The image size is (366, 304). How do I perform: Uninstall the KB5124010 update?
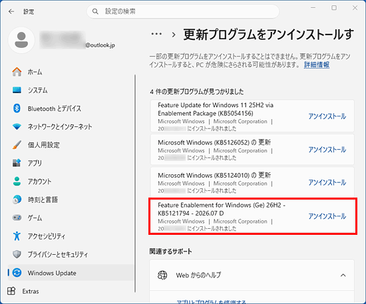(x=327, y=182)
